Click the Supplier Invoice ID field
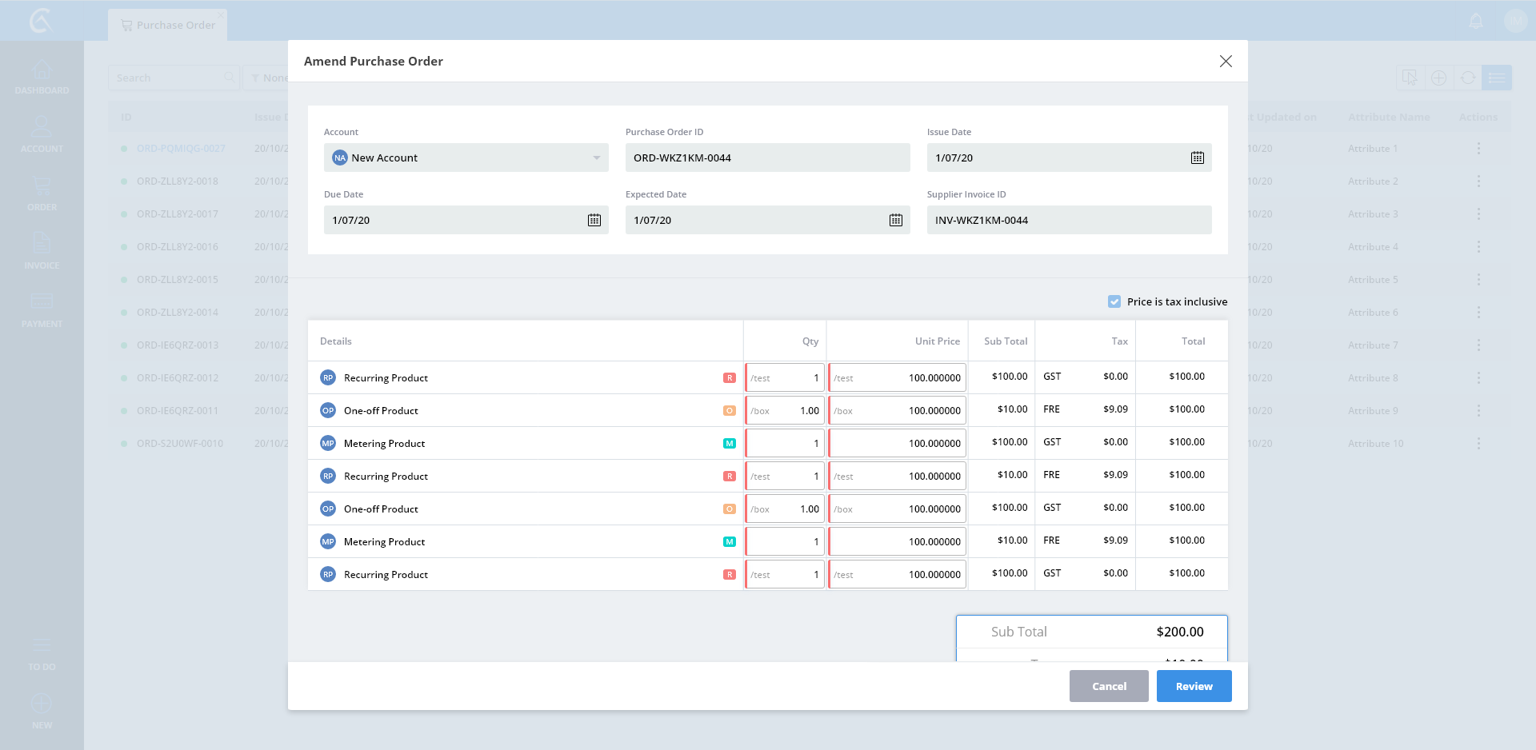 point(1069,220)
